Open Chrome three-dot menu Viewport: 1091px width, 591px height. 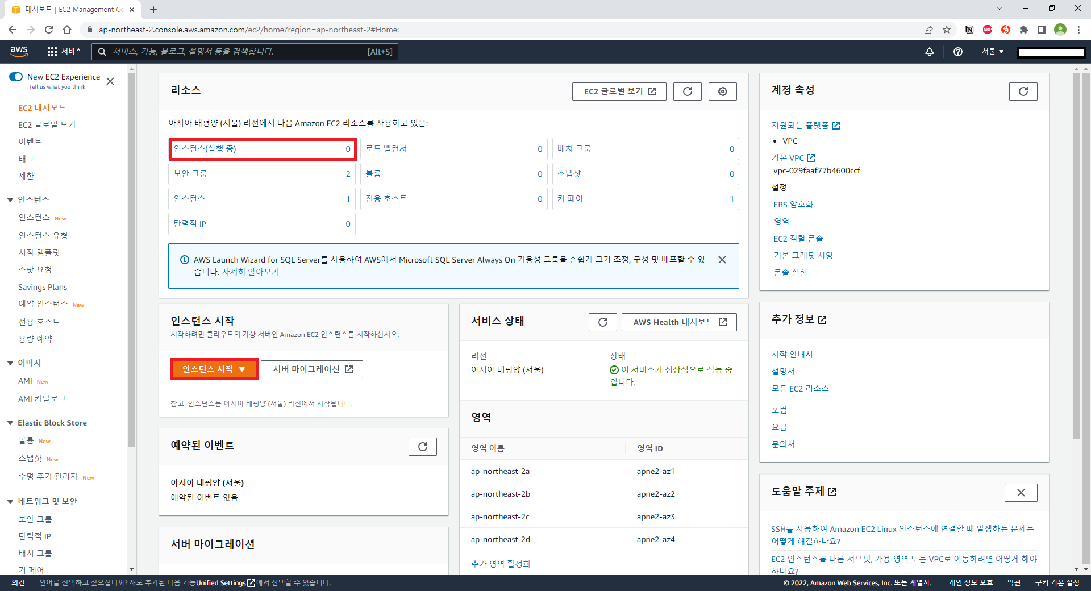[1078, 30]
